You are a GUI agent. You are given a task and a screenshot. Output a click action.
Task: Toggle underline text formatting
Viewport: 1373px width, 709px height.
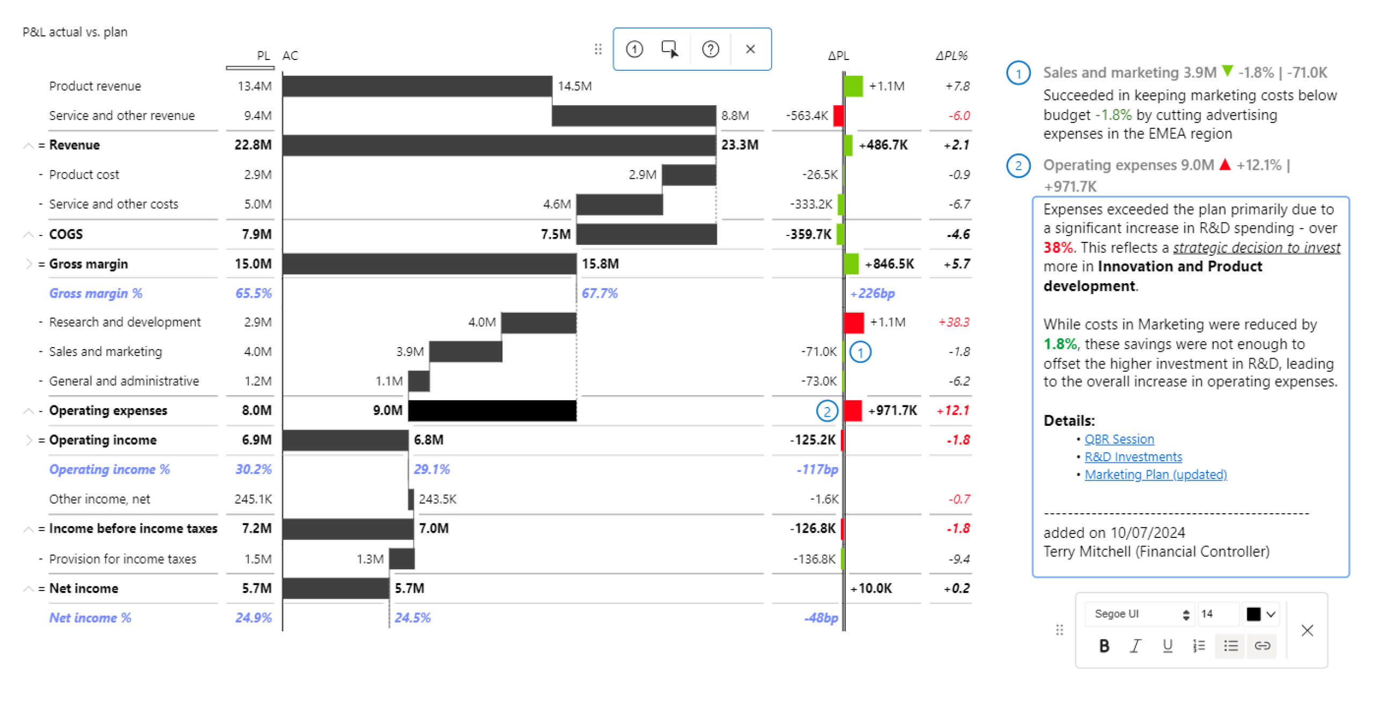click(x=1167, y=646)
